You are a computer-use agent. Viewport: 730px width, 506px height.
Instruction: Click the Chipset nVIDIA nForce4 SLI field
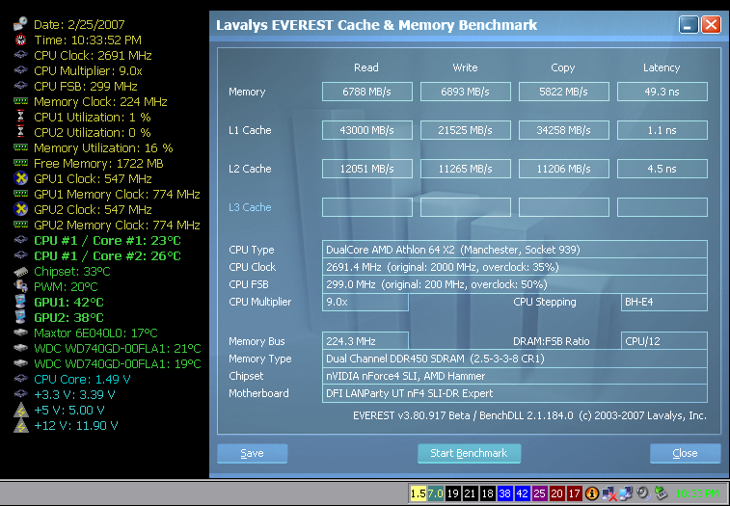click(x=514, y=376)
